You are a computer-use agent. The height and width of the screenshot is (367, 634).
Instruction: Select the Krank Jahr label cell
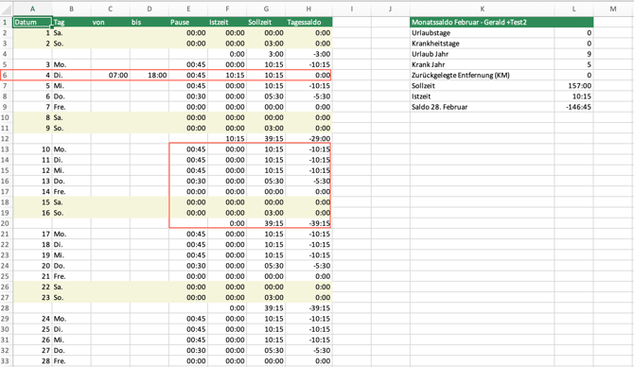pyautogui.click(x=482, y=64)
